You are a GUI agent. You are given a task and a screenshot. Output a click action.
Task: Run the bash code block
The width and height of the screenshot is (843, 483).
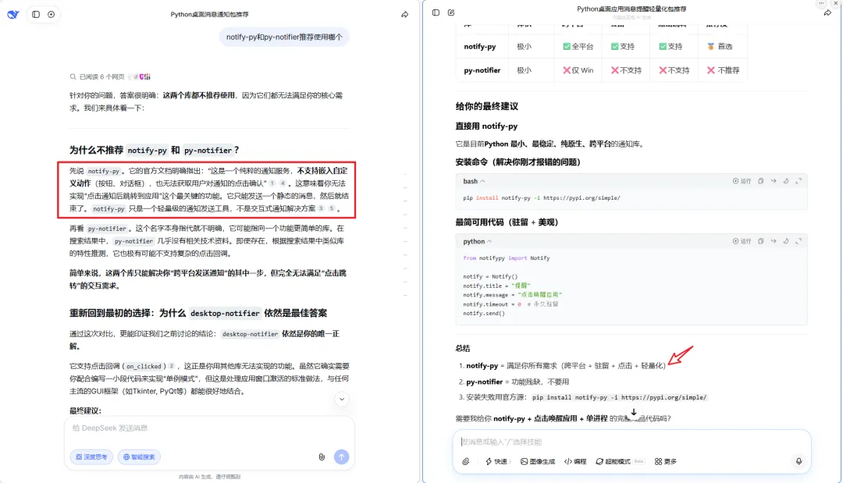click(742, 181)
